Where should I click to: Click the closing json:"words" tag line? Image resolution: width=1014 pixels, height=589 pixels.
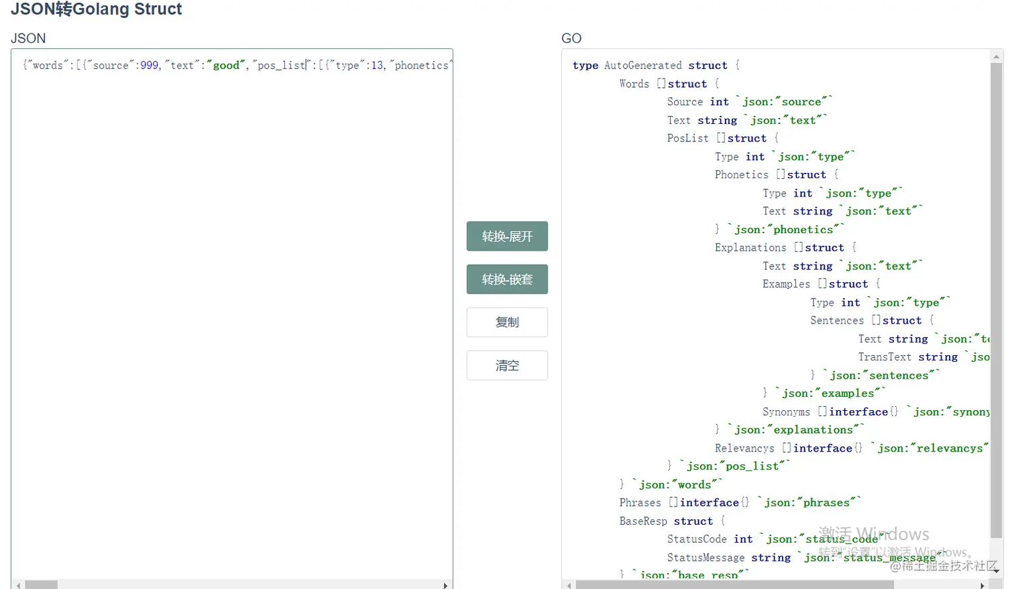tap(671, 484)
